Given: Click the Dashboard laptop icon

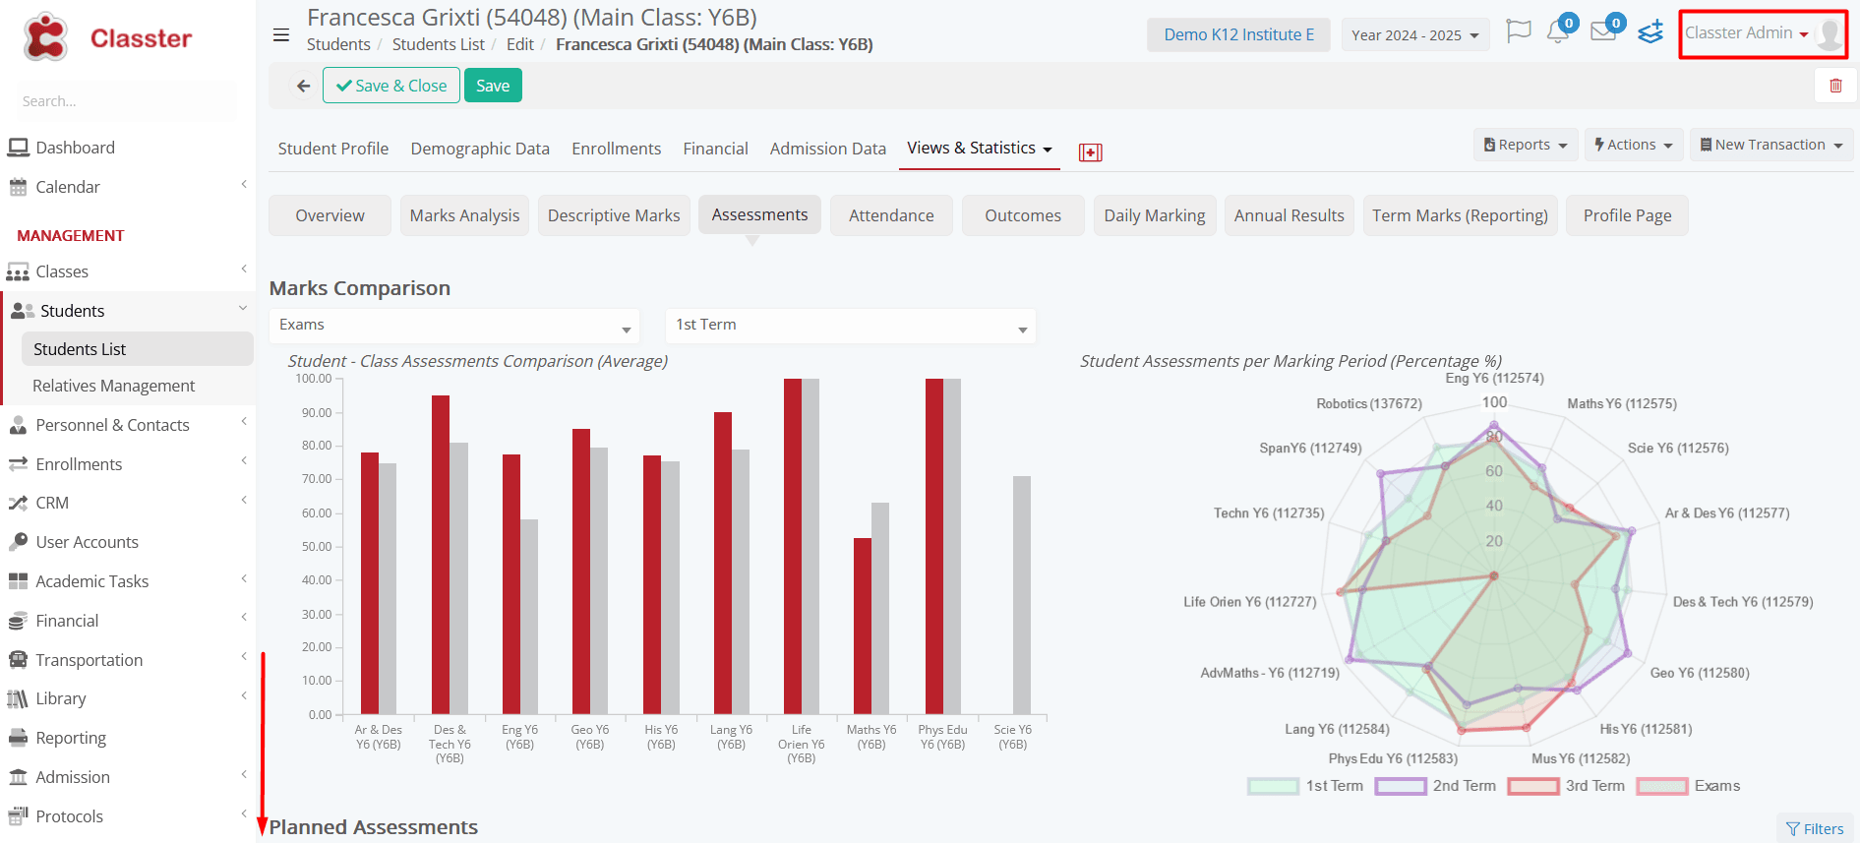Looking at the screenshot, I should [18, 148].
